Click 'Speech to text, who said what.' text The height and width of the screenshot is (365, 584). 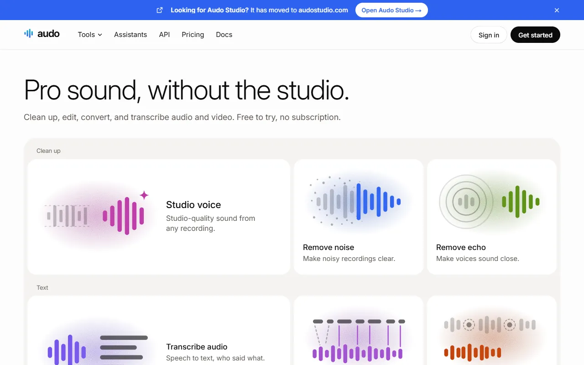pyautogui.click(x=215, y=358)
